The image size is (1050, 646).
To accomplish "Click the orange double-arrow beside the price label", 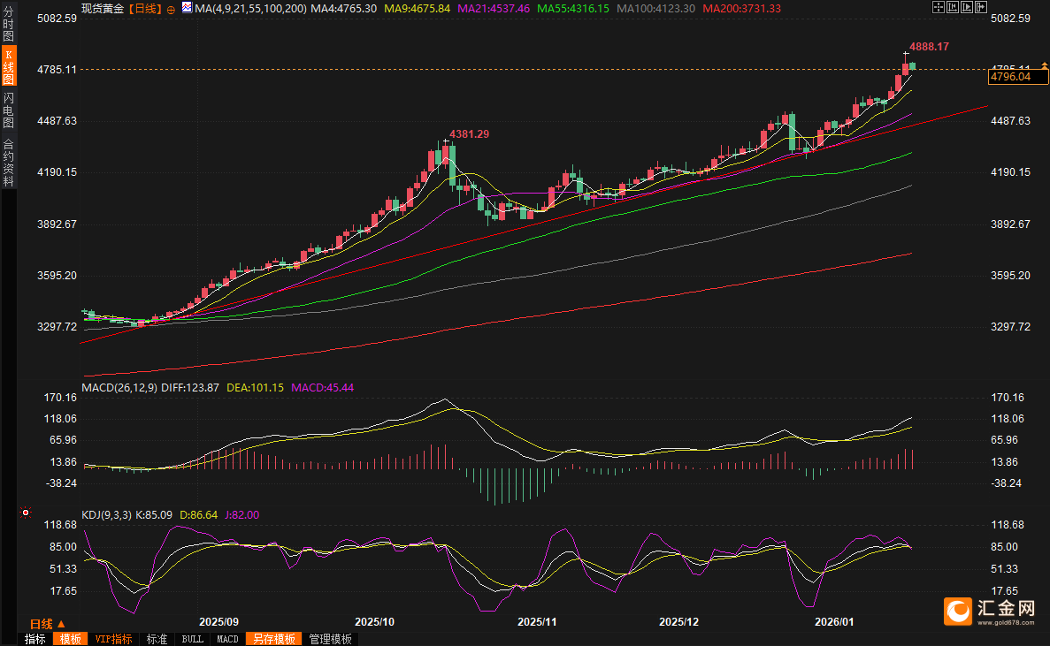I will tap(1044, 67).
